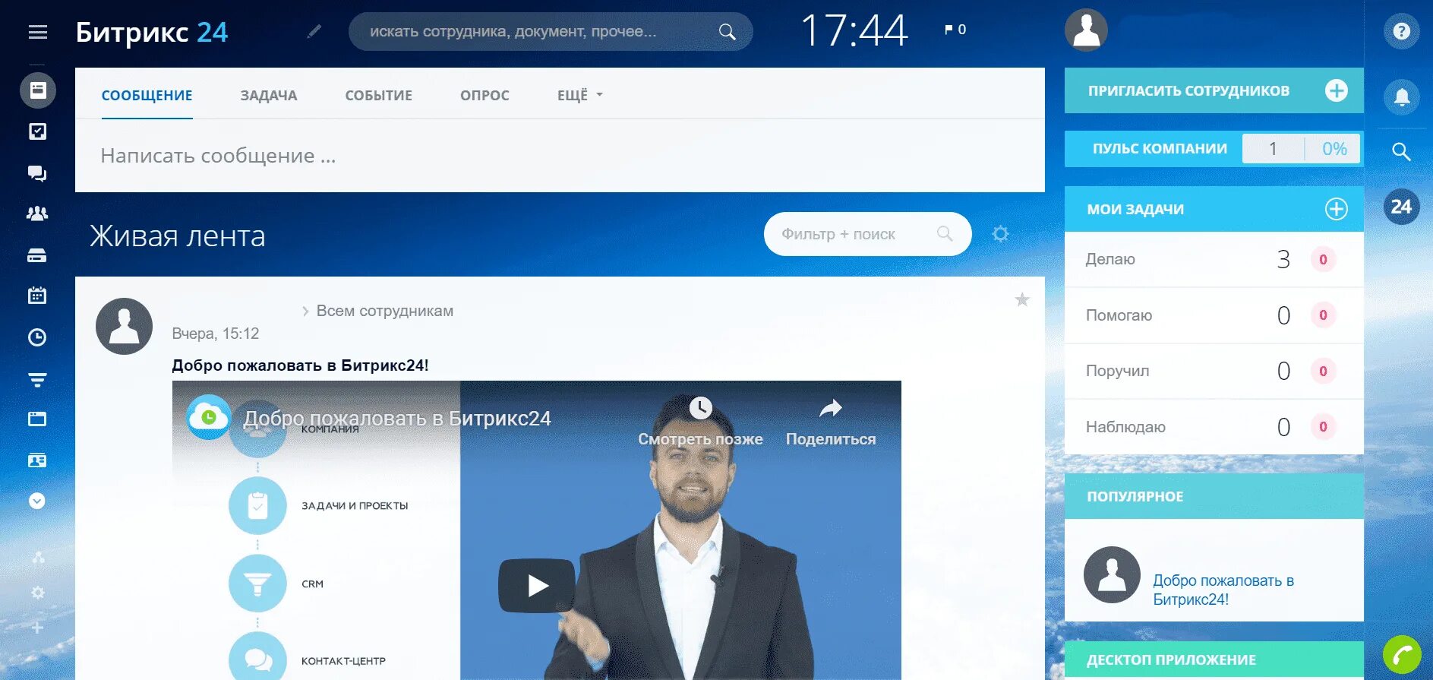Add sidebar item with plus icon
This screenshot has height=680, width=1433.
tap(38, 628)
